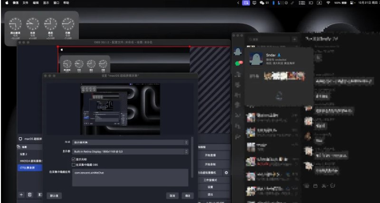Open the 显示器 display dropdown
380x203 pixels.
pyautogui.click(x=130, y=152)
